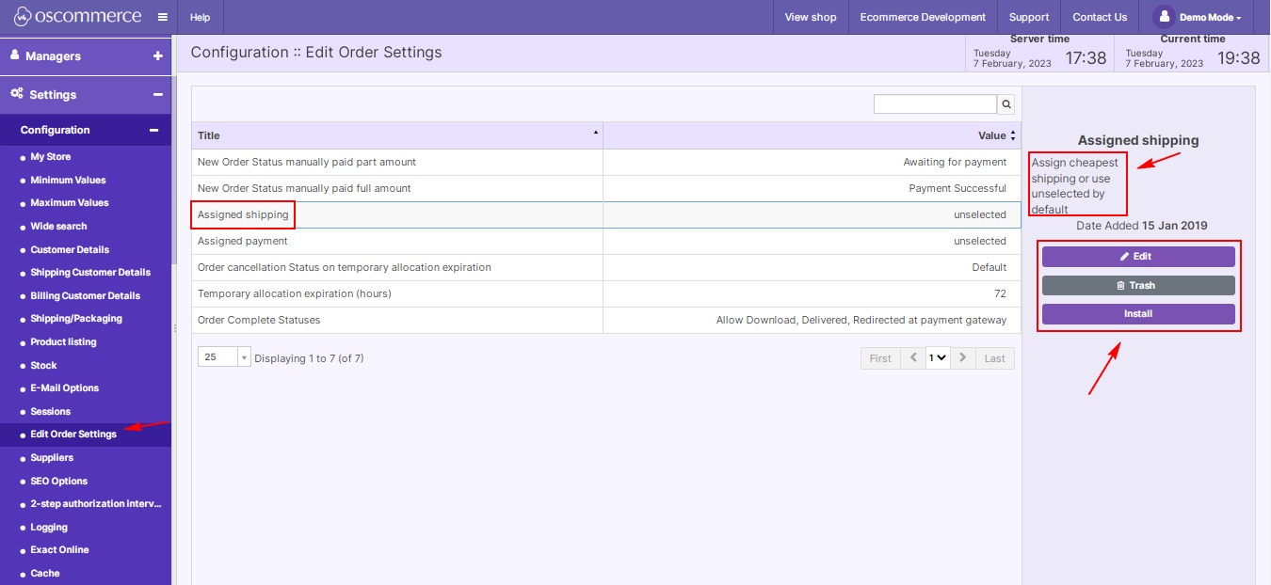Open View shop in top bar
Image resolution: width=1271 pixels, height=585 pixels.
click(810, 17)
